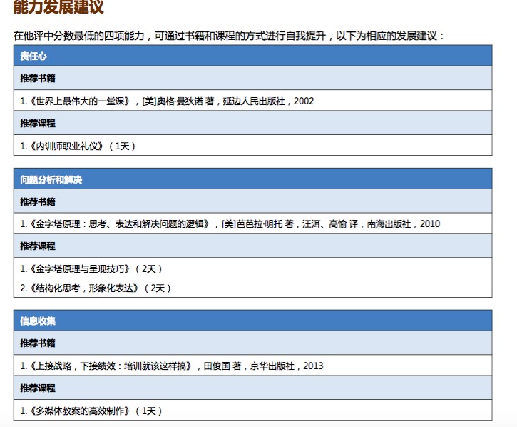This screenshot has width=517, height=427.
Task: Click book title 《上接战略，下接绩效：培训就该这样搞》
Action: 111,366
